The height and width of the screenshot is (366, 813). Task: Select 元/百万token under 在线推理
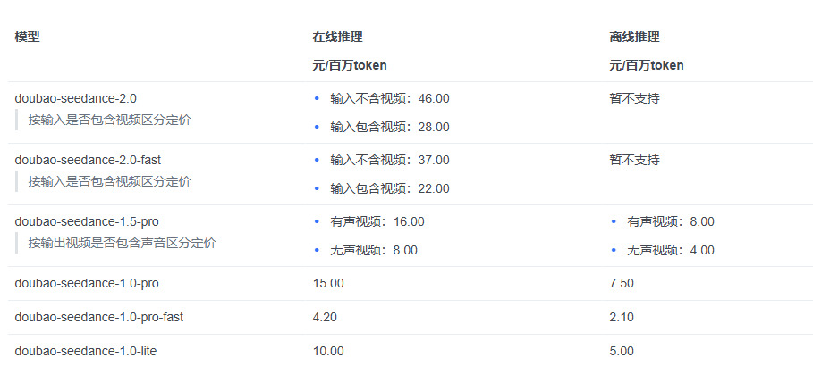pos(350,66)
